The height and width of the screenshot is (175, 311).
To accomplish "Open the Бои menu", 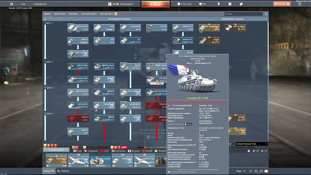I will pos(23,4).
